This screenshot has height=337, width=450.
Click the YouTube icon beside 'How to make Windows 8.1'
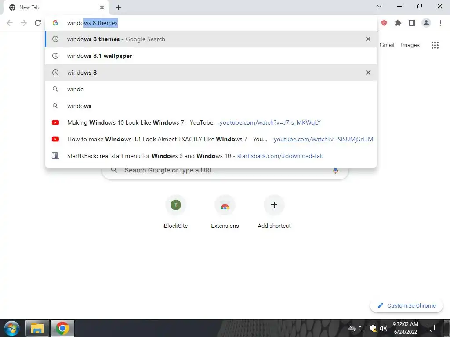(x=55, y=139)
